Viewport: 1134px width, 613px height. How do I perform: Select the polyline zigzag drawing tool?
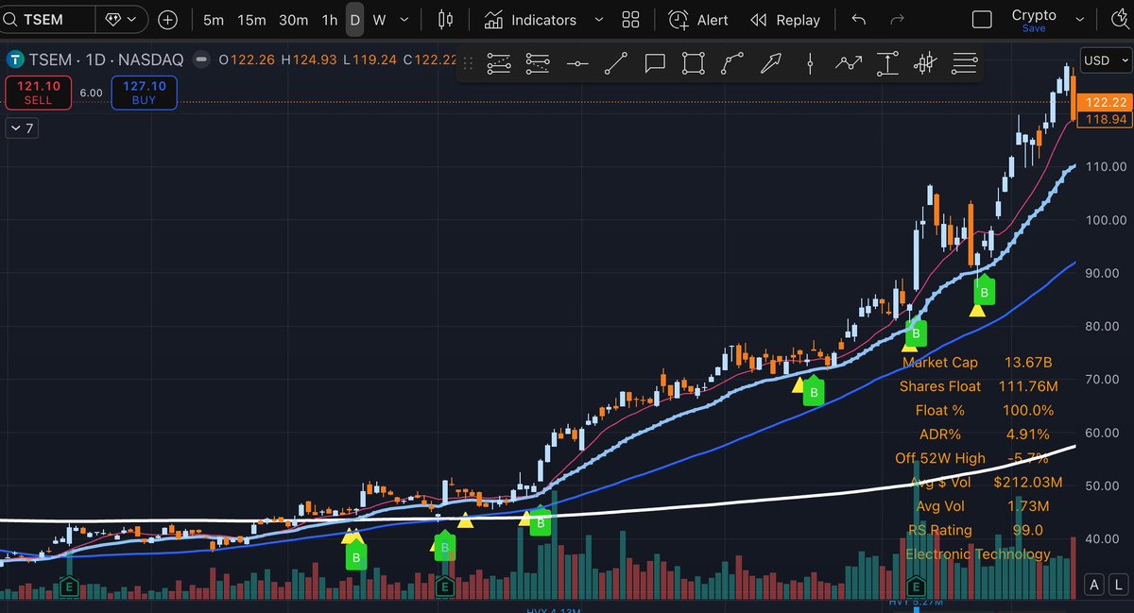click(x=849, y=63)
